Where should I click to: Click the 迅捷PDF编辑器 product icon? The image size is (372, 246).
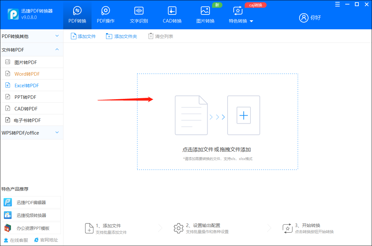[8, 203]
